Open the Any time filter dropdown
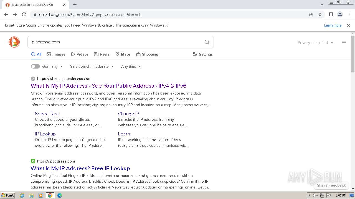Viewport: 355px width, 199px height. coord(131,66)
